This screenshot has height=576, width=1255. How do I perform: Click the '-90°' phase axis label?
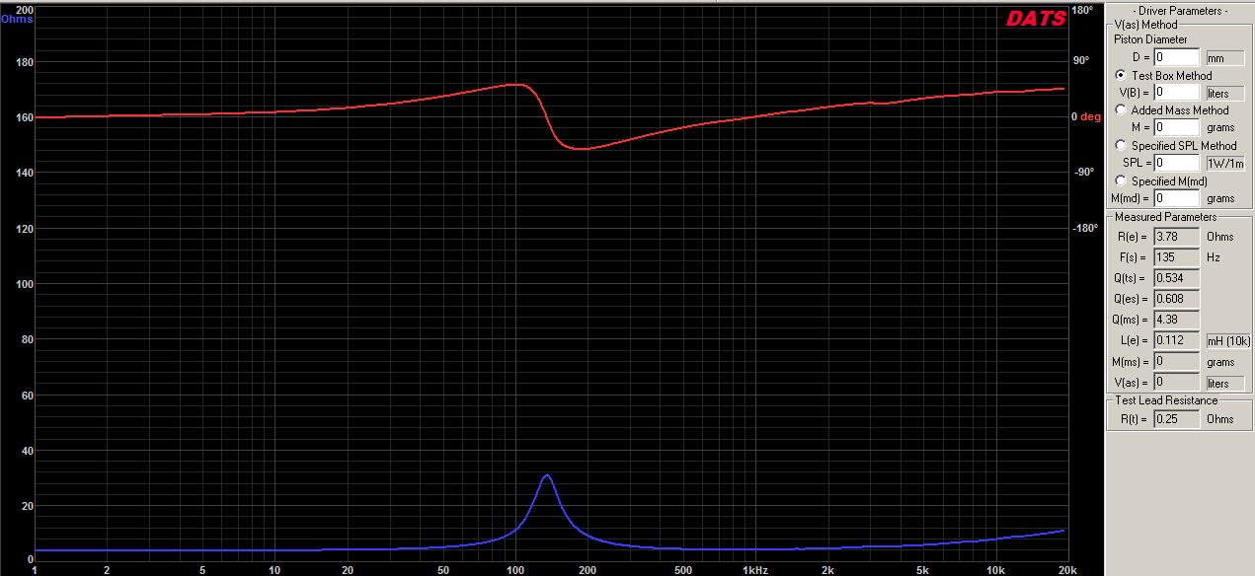coord(1082,172)
